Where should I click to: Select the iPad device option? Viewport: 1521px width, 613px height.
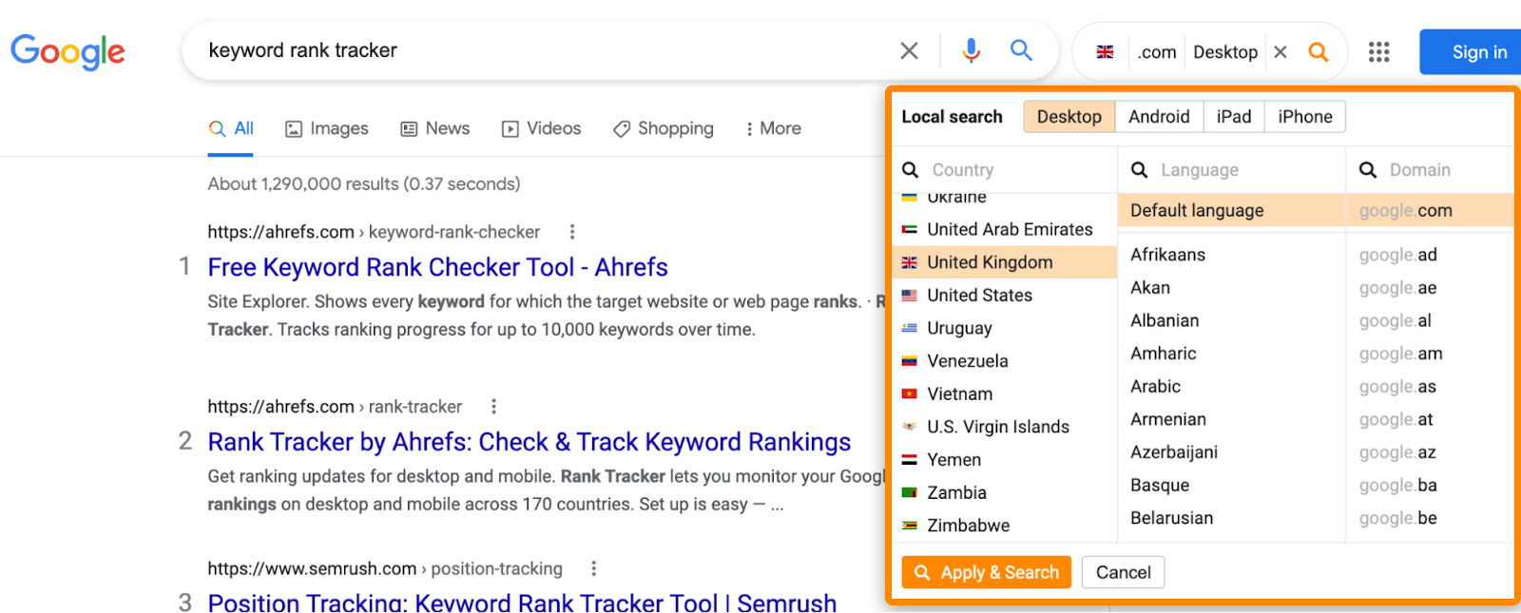click(x=1233, y=117)
